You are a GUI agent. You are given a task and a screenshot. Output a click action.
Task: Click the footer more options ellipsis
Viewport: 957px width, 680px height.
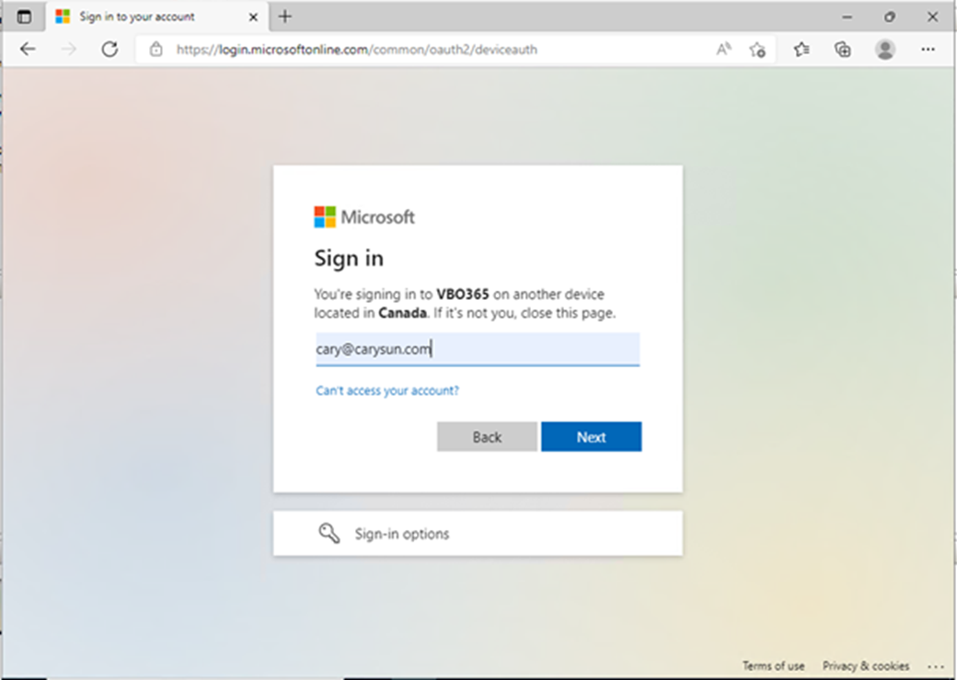pyautogui.click(x=936, y=666)
